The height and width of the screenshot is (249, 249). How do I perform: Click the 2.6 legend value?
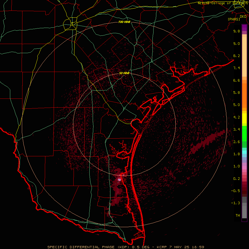pyautogui.click(x=237, y=142)
